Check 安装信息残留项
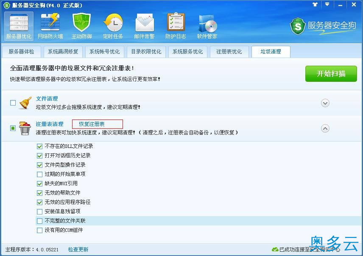The width and height of the screenshot is (363, 256). [x=39, y=211]
